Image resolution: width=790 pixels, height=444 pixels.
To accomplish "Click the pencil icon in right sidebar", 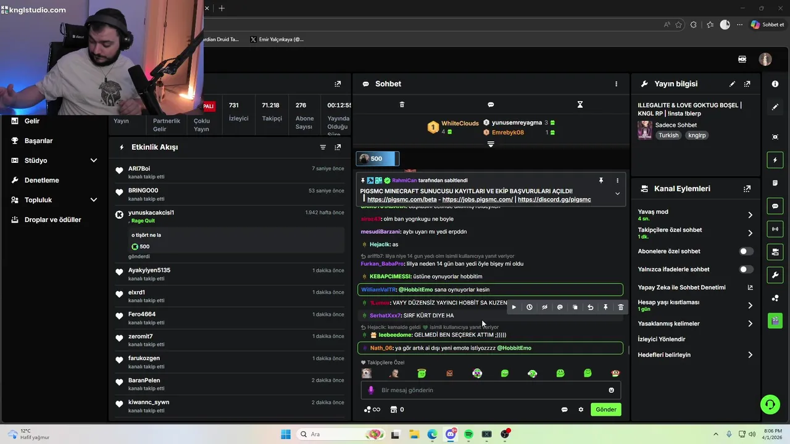I will [775, 107].
